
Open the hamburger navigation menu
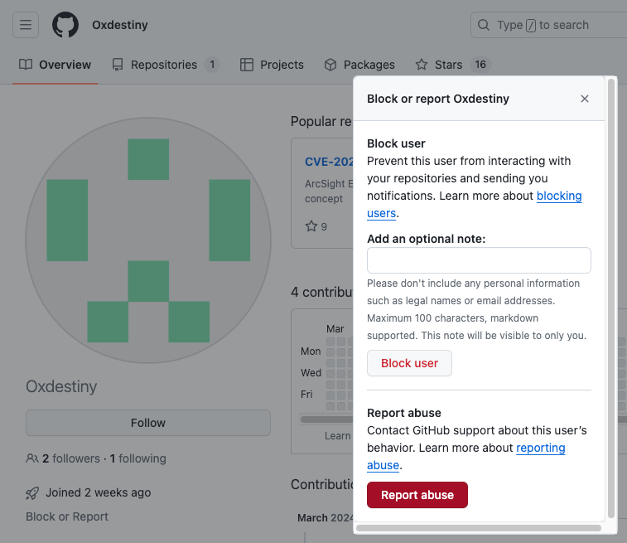tap(26, 25)
